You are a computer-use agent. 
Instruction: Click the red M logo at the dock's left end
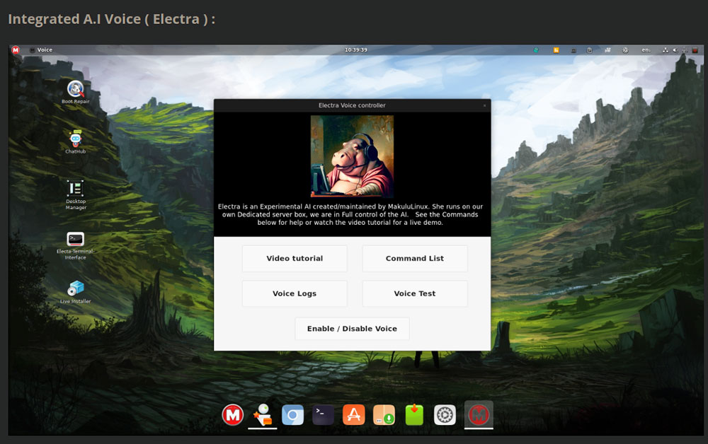232,415
